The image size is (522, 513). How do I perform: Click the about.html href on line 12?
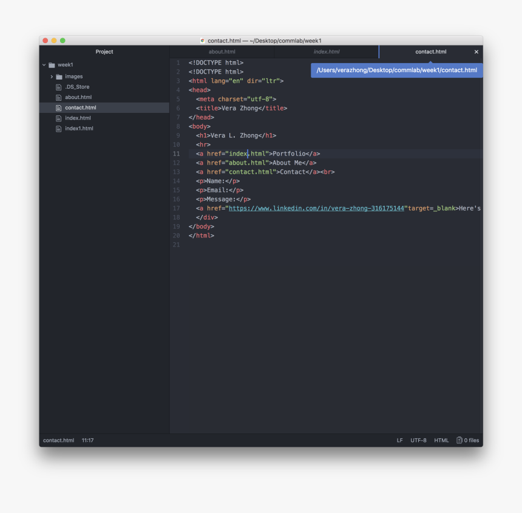click(247, 163)
